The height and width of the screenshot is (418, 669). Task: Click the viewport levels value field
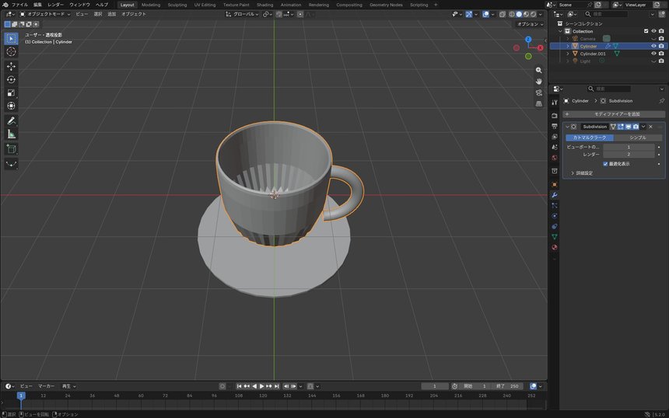tap(629, 147)
